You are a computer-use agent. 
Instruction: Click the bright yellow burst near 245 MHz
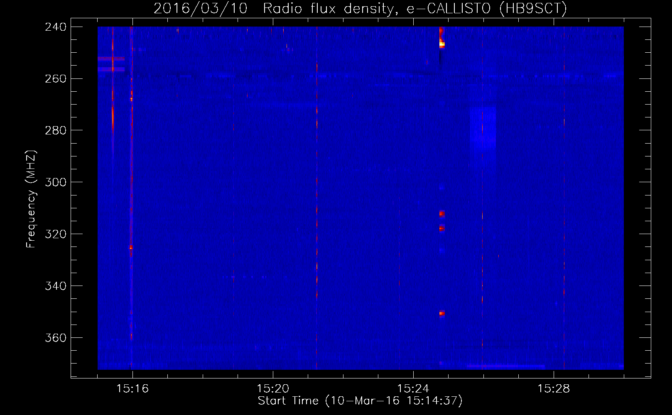tap(442, 44)
